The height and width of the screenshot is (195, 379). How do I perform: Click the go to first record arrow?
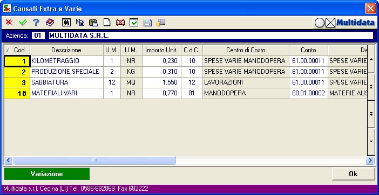[371, 59]
